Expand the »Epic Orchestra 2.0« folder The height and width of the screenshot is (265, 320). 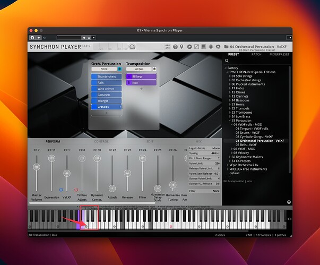(x=228, y=165)
